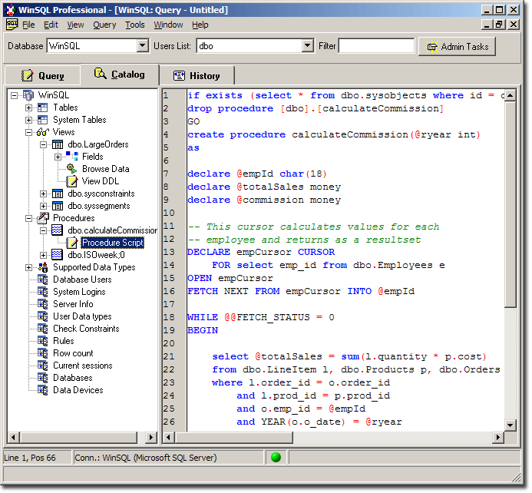
Task: Click the Database Users icon
Action: [x=43, y=280]
